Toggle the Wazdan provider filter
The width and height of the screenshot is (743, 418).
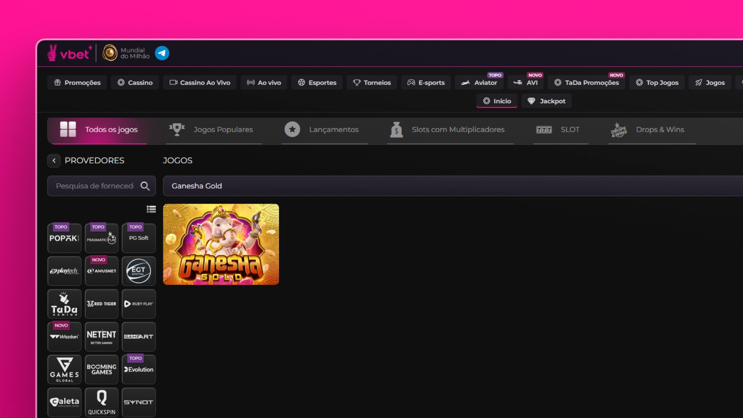pyautogui.click(x=64, y=336)
